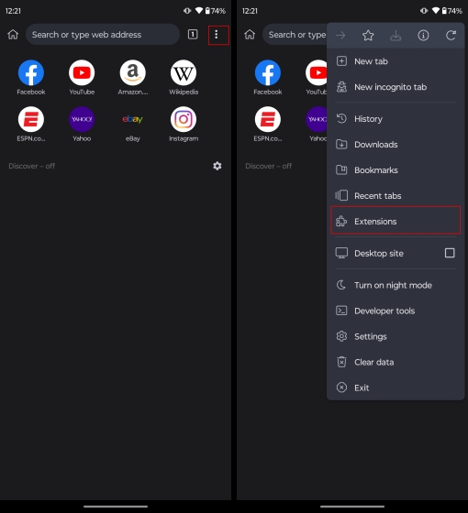Open Instagram shortcut in left screen
Image resolution: width=468 pixels, height=513 pixels.
(x=184, y=125)
